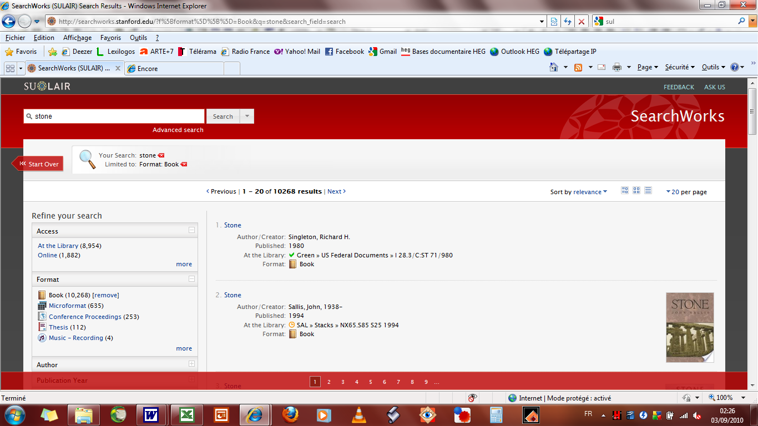
Task: Click the Thesis facet icon
Action: (42, 327)
